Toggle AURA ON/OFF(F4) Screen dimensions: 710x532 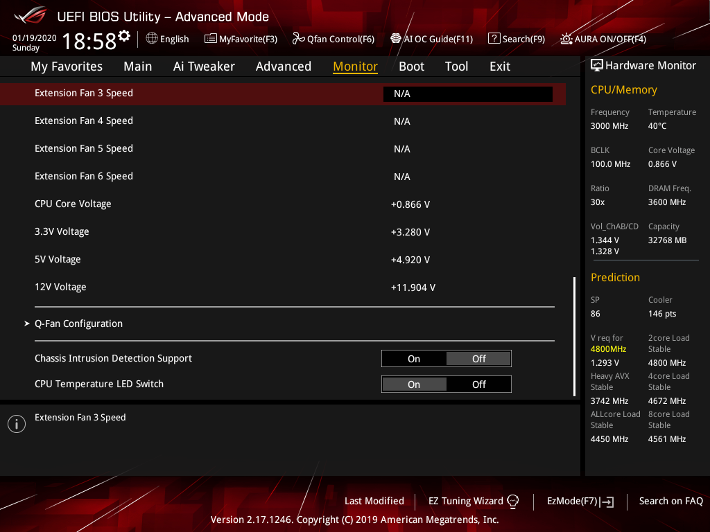point(603,39)
